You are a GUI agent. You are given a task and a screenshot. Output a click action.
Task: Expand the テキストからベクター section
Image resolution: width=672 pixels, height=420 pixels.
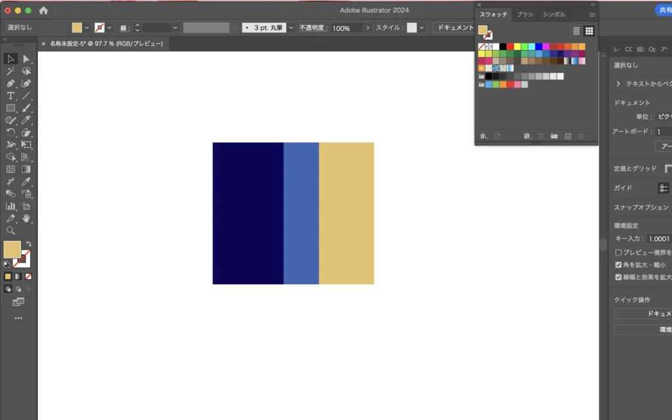click(618, 84)
